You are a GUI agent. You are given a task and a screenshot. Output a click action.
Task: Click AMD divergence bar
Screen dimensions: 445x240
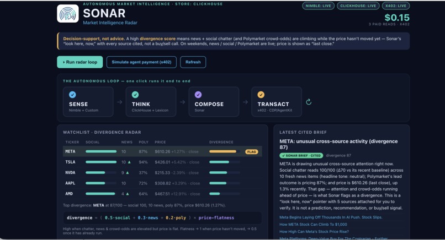click(215, 194)
